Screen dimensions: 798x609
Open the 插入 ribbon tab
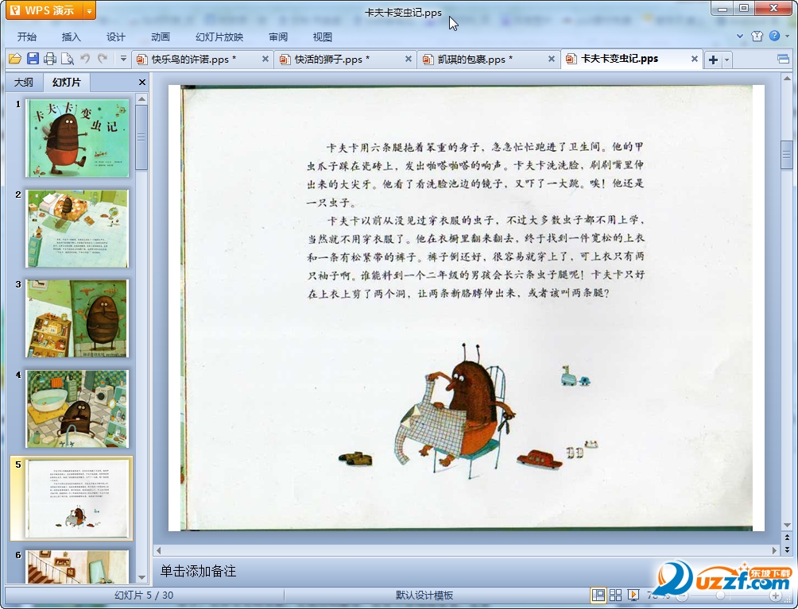(x=72, y=37)
